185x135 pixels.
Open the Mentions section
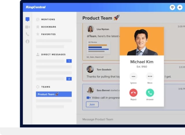48,20
